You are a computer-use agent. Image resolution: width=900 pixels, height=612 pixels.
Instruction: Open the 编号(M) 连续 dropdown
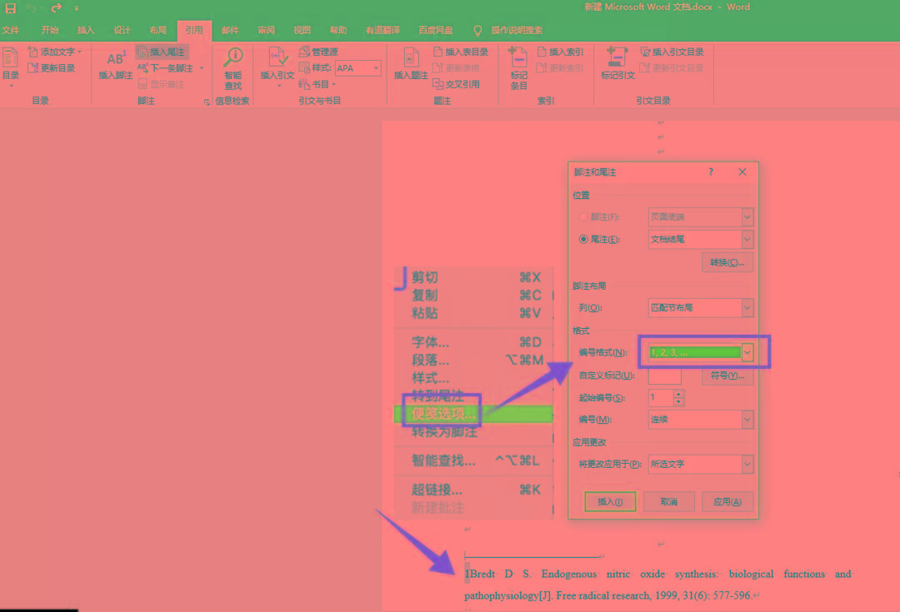(747, 420)
